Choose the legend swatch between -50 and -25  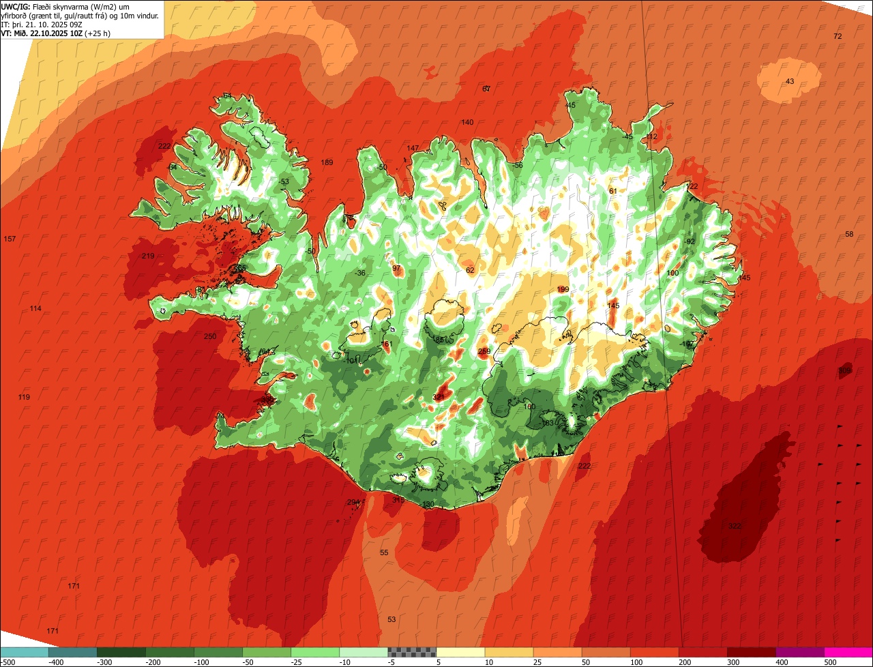[x=267, y=652]
